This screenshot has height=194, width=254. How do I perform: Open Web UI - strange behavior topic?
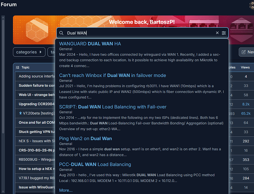pyautogui.click(x=37, y=95)
